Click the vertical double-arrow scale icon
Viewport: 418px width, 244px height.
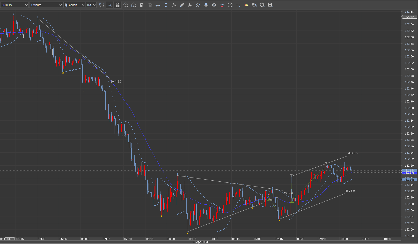166,5
